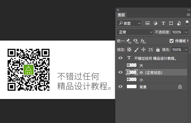This screenshot has height=123, width=191.
Task: Hide the text layer eye icon
Action: coord(120,58)
